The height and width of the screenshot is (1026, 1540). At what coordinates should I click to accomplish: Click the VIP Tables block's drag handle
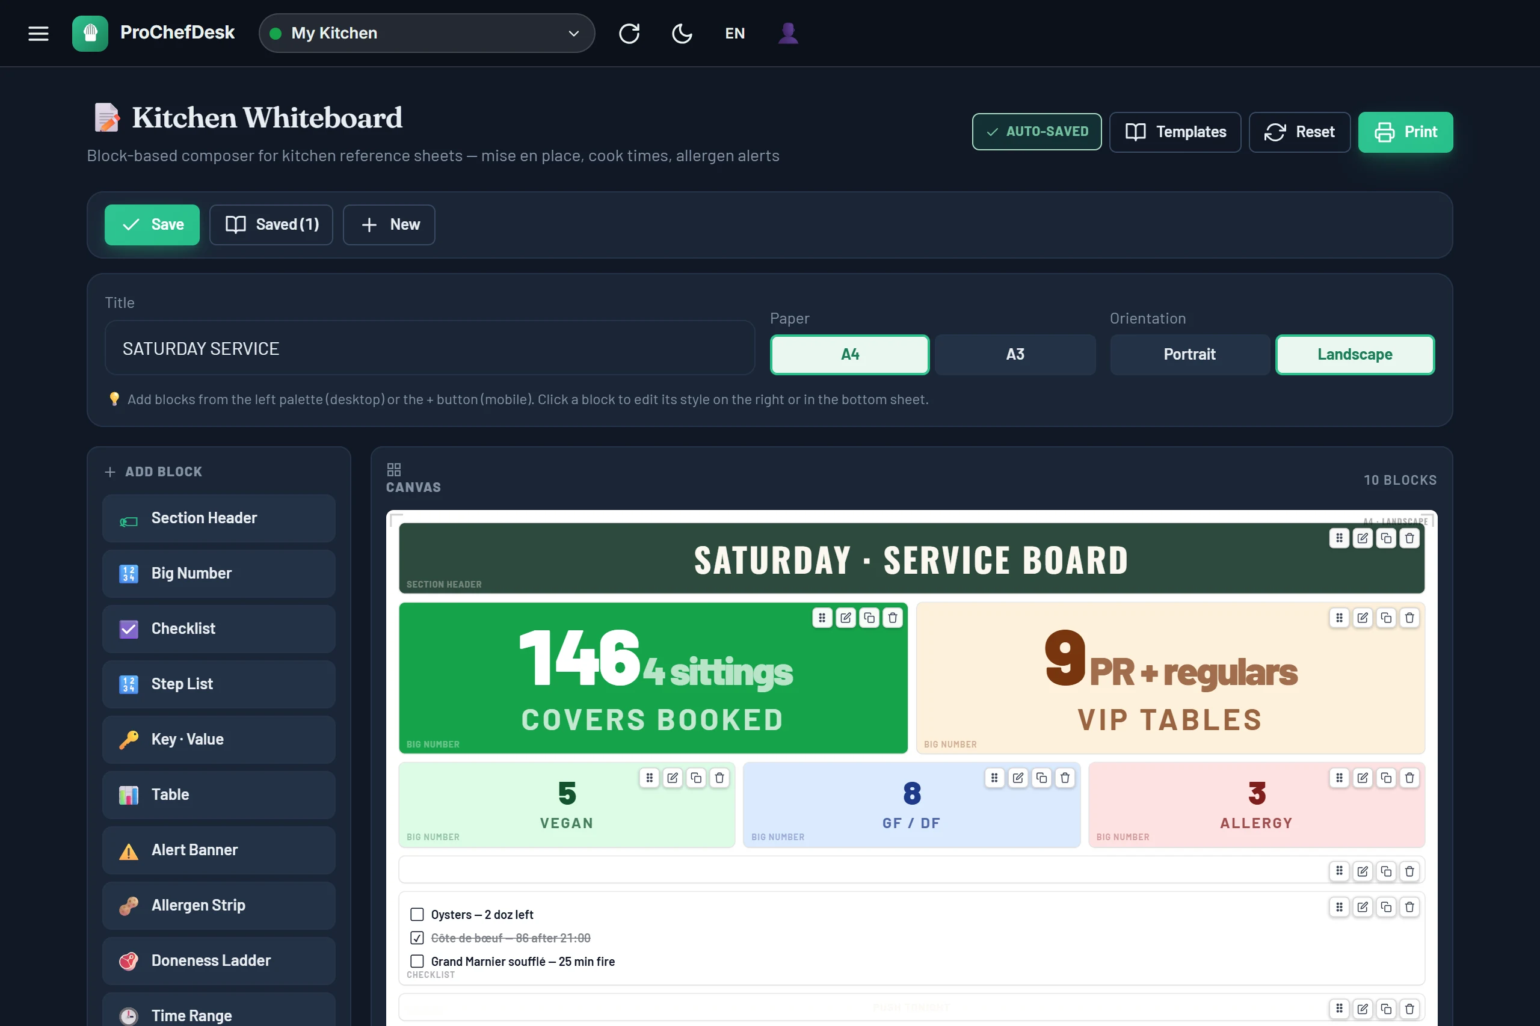[x=1339, y=618]
